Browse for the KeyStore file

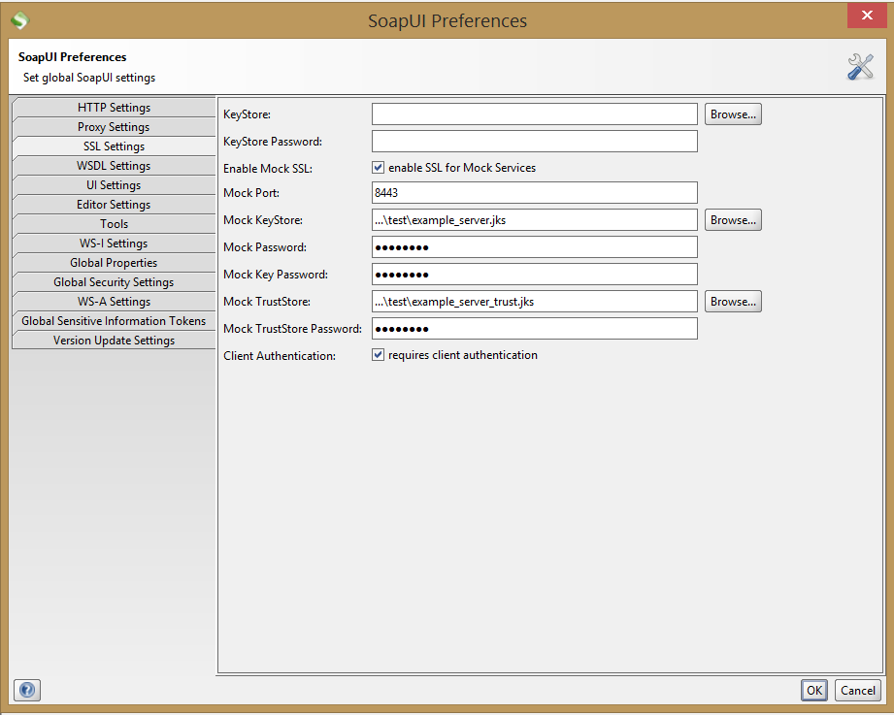[x=733, y=114]
